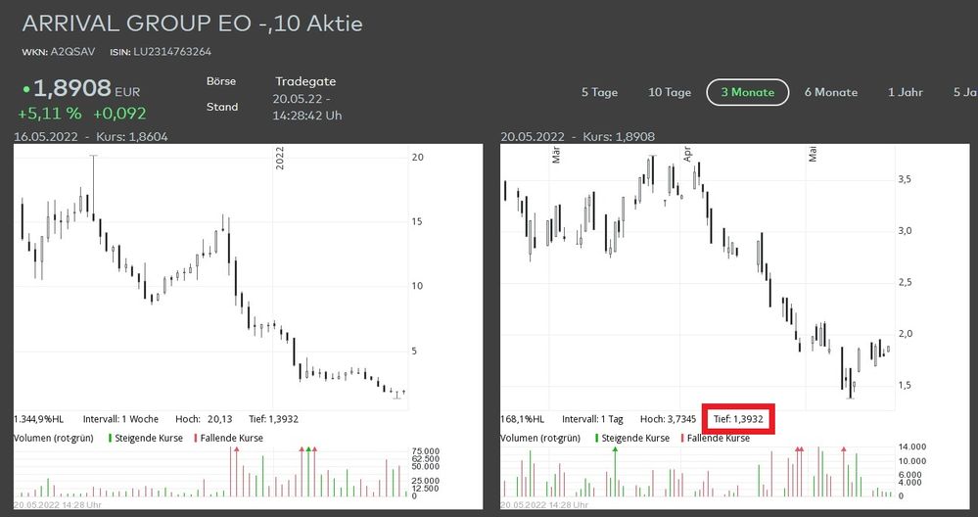Open the daily candlestick chart on the right

695,274
